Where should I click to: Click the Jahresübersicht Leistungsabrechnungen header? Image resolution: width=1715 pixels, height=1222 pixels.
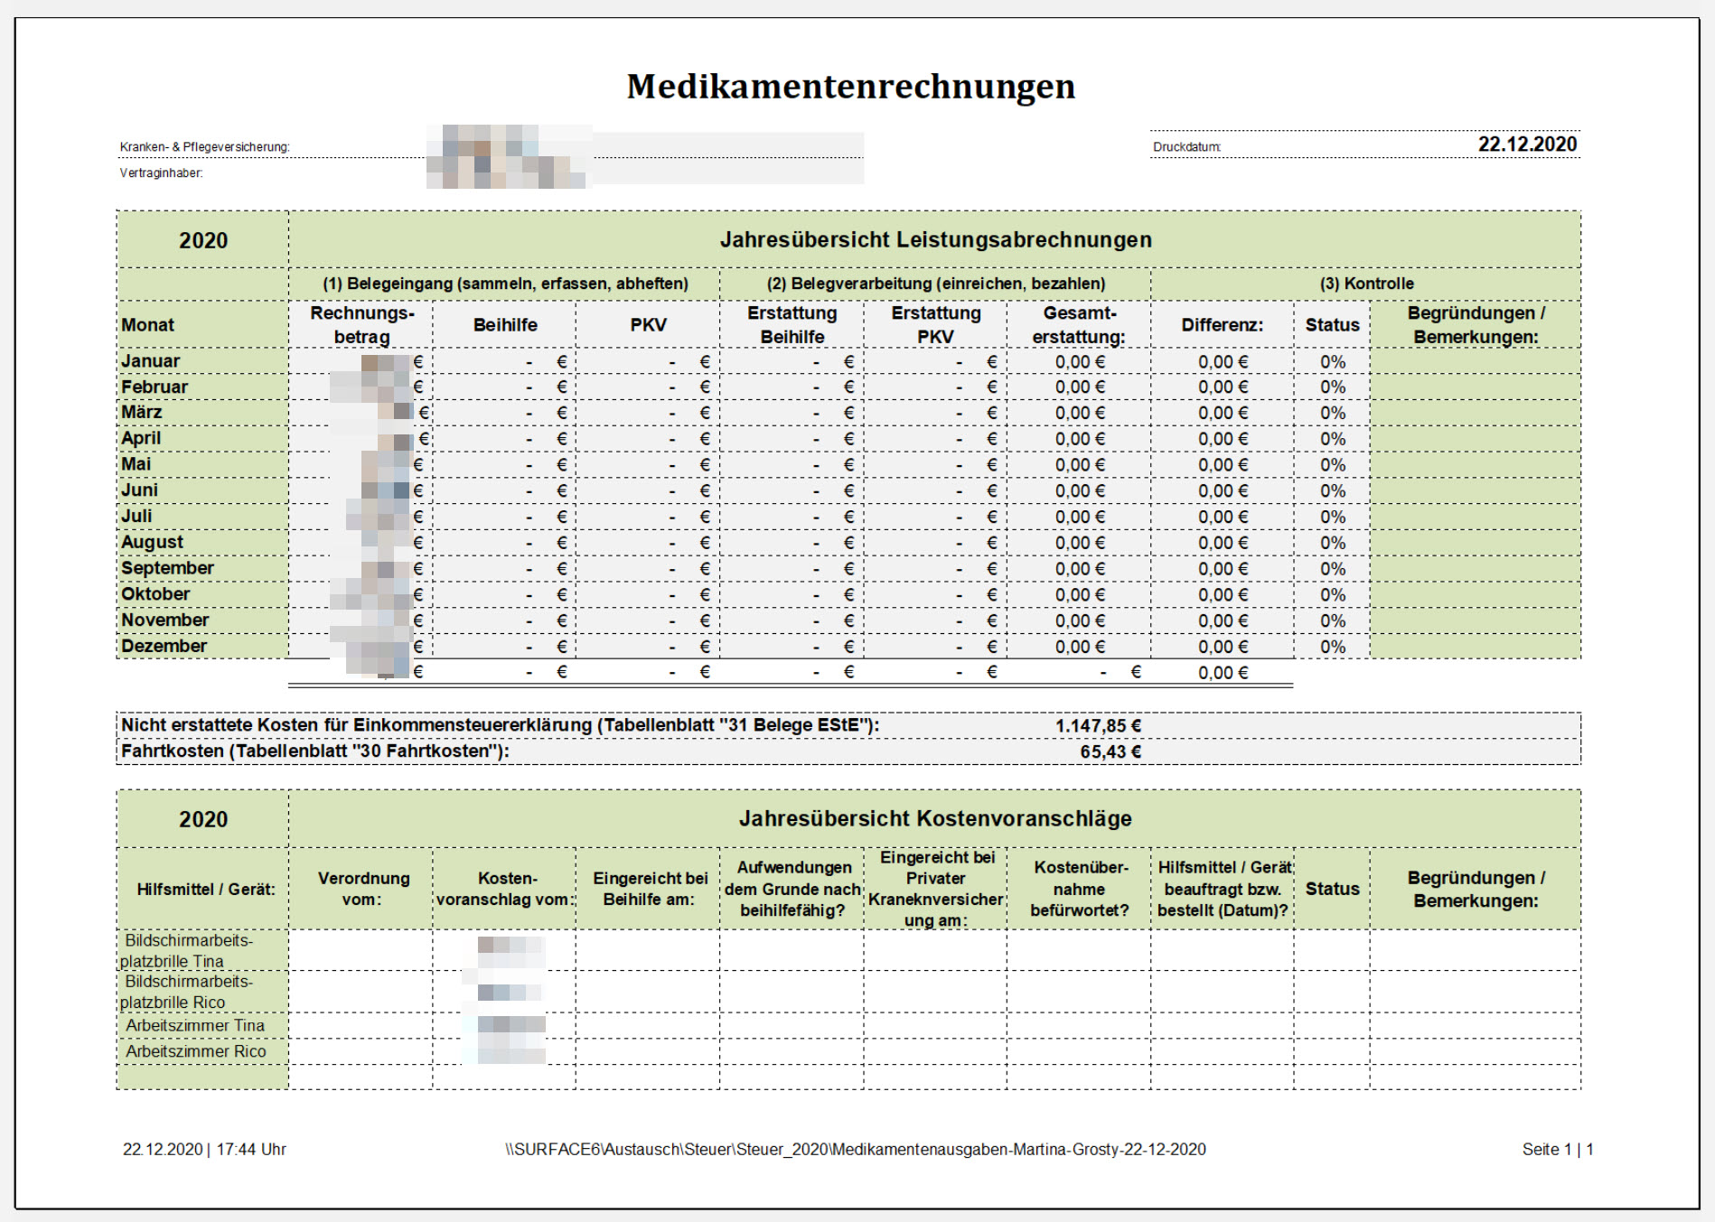[934, 240]
